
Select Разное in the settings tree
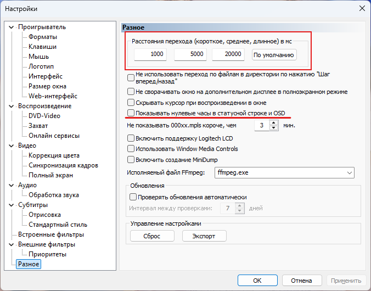pyautogui.click(x=29, y=264)
